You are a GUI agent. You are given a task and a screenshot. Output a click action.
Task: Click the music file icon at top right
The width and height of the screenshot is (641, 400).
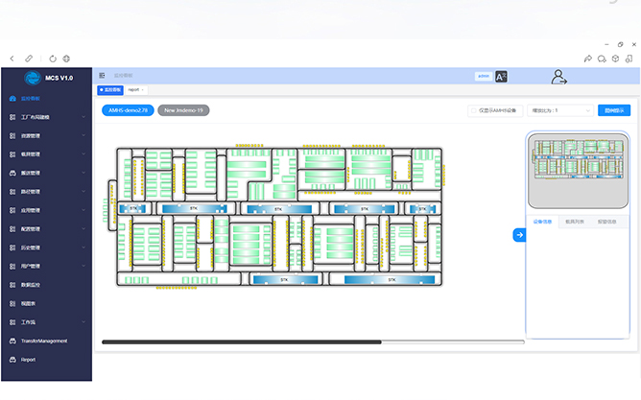[x=629, y=59]
